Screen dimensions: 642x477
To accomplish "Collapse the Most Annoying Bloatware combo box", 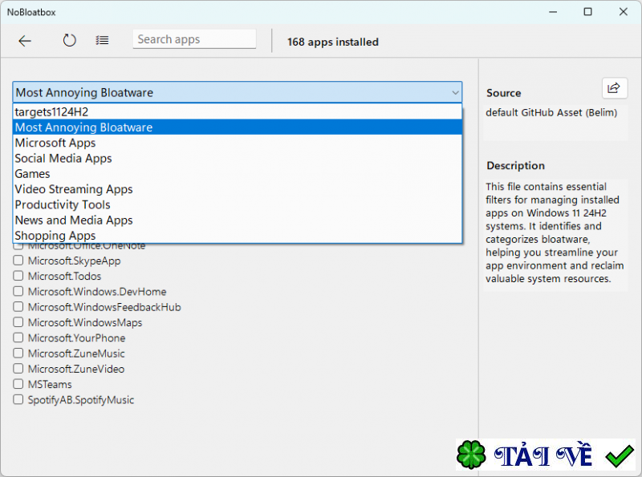I will [238, 92].
